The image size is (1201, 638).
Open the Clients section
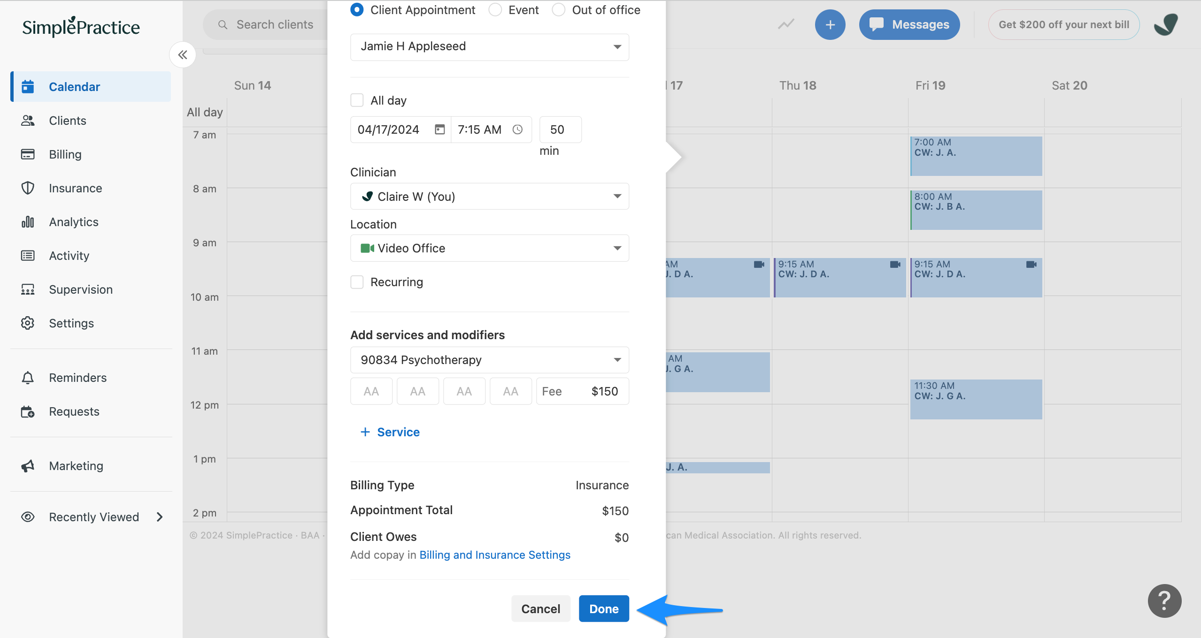coord(67,121)
